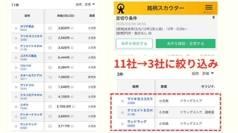
Task: Star ゲンキードラッグ as favorite
Action: [x=16, y=116]
